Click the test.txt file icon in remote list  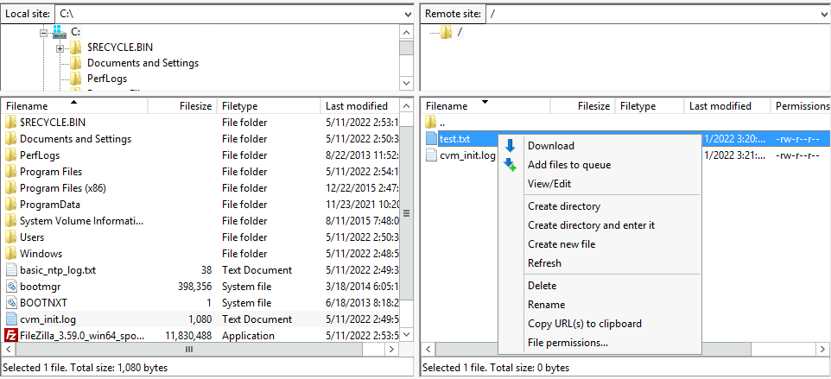click(x=432, y=139)
